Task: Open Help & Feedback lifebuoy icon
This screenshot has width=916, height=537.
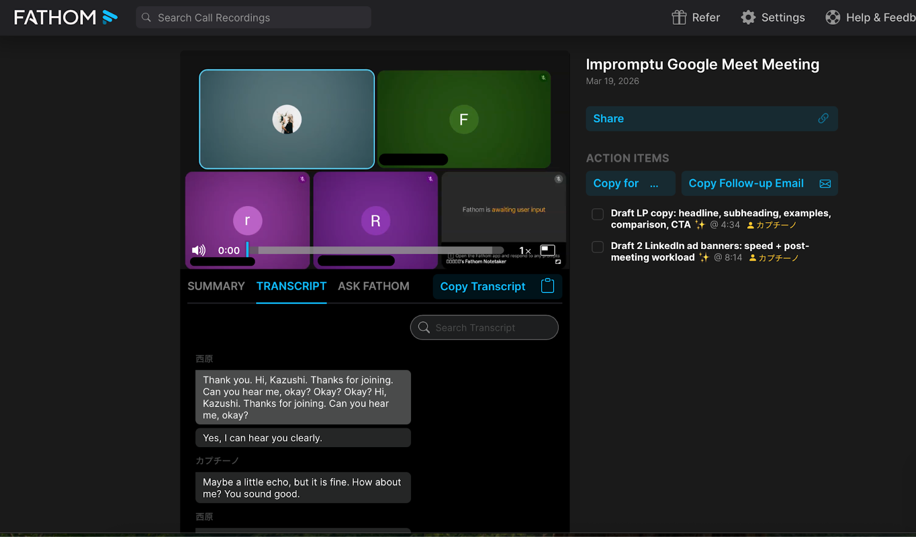Action: pos(833,18)
